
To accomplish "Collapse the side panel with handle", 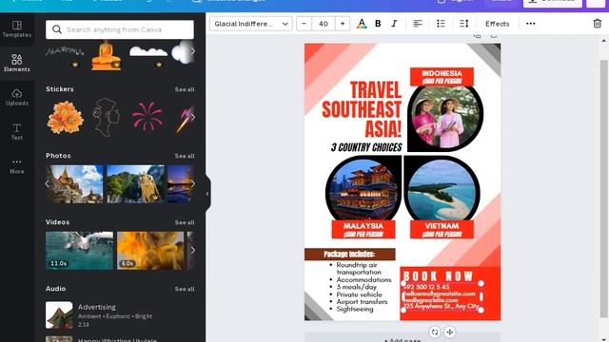I will coord(207,194).
